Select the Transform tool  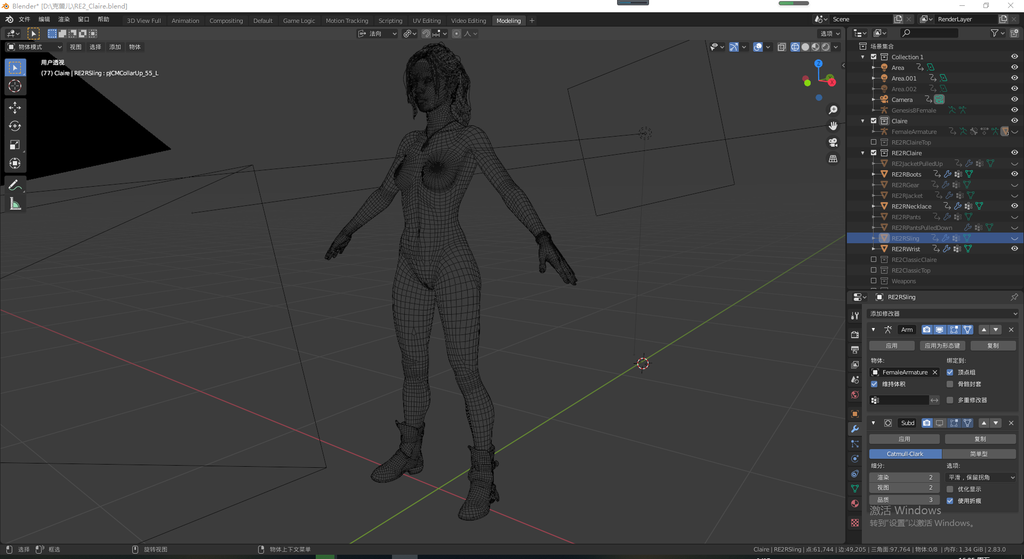15,163
